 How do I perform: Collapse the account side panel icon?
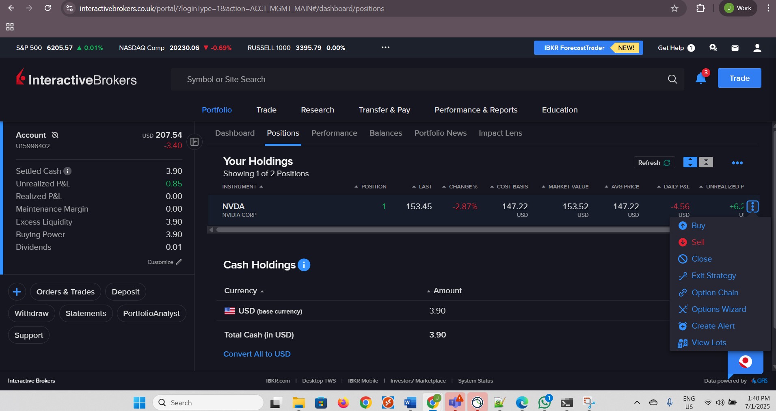click(x=195, y=142)
